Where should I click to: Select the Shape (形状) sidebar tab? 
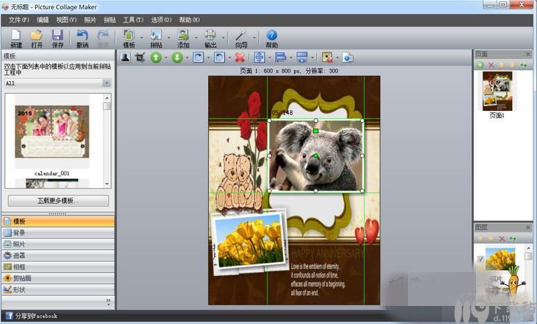pos(58,290)
